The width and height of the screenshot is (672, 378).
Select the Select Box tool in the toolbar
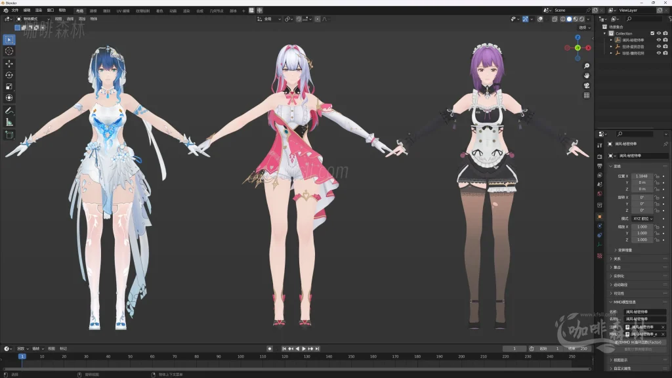pyautogui.click(x=9, y=40)
